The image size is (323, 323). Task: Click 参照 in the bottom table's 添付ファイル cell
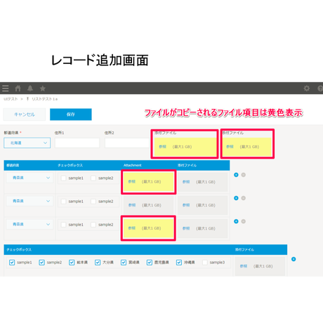pos(244,266)
